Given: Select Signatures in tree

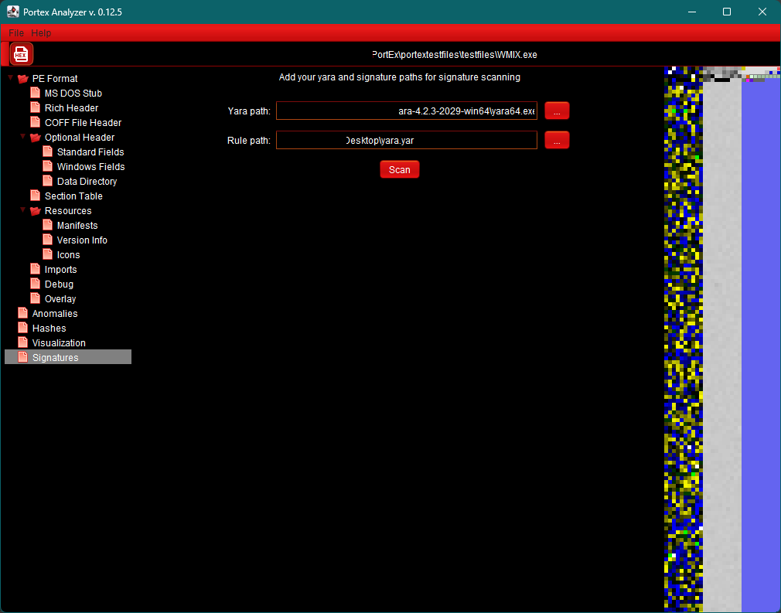Looking at the screenshot, I should click(55, 358).
